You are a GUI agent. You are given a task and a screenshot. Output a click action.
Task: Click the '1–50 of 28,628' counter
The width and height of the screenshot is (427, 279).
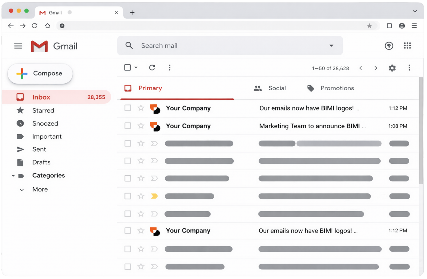tap(330, 68)
